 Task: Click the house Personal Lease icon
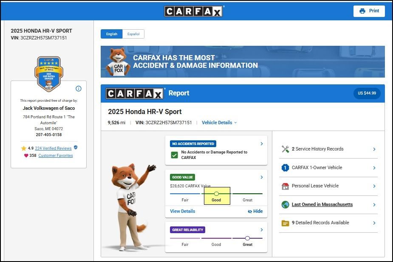point(285,186)
